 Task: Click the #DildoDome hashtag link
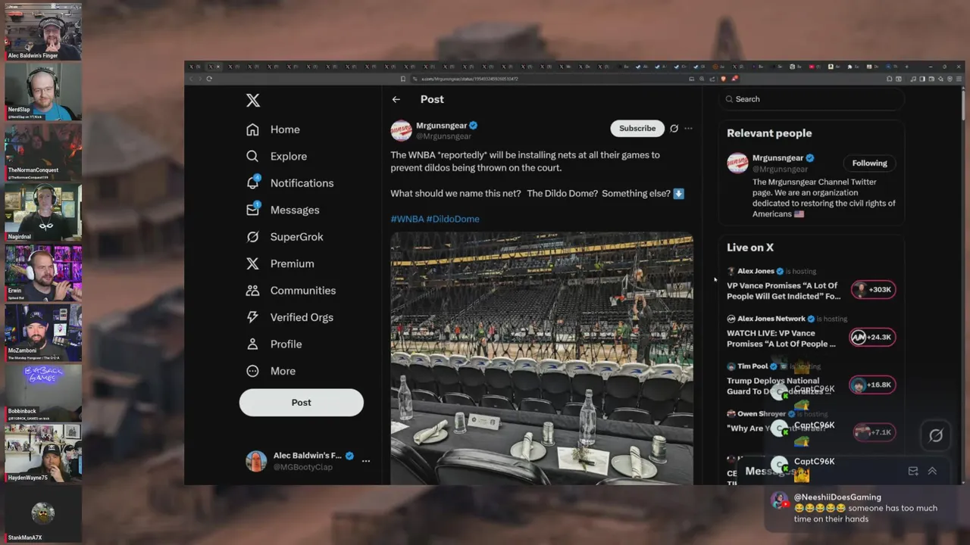point(453,219)
